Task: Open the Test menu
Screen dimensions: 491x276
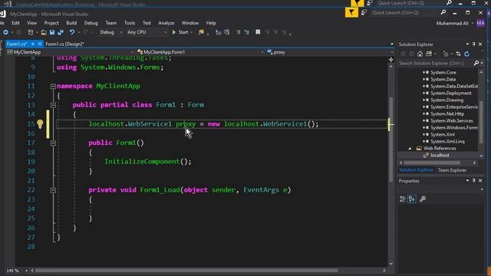Action: 147,23
